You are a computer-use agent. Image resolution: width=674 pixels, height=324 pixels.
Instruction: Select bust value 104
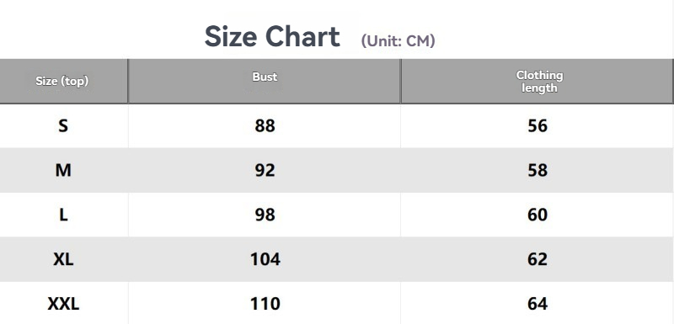click(x=265, y=259)
